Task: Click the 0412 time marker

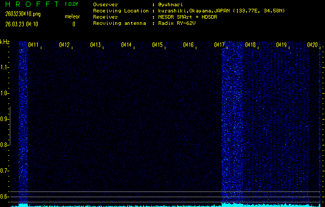Action: coord(65,45)
